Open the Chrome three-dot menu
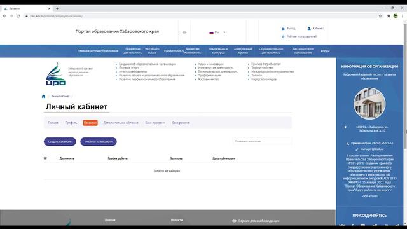This screenshot has height=229, width=407. tap(403, 16)
